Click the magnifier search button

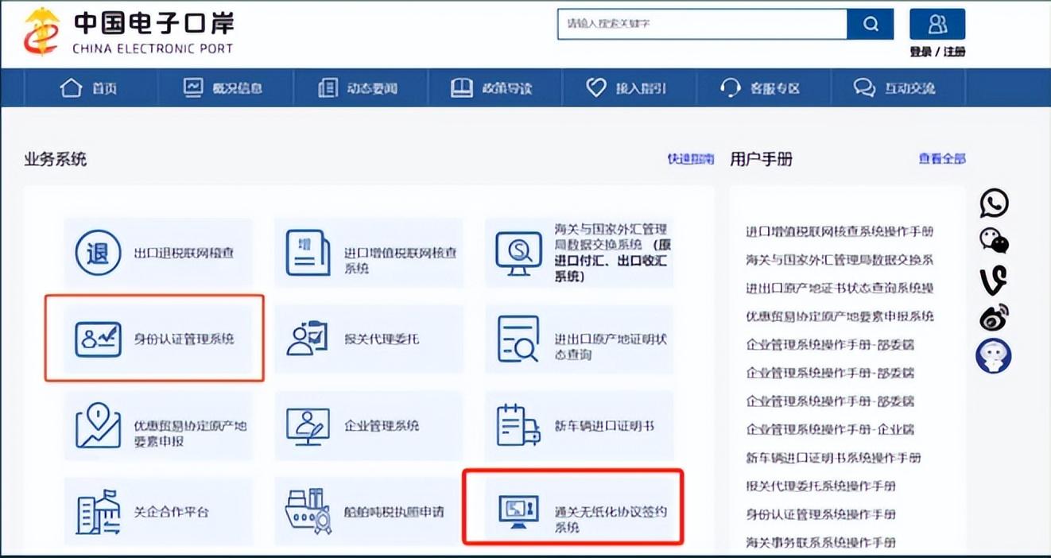870,24
